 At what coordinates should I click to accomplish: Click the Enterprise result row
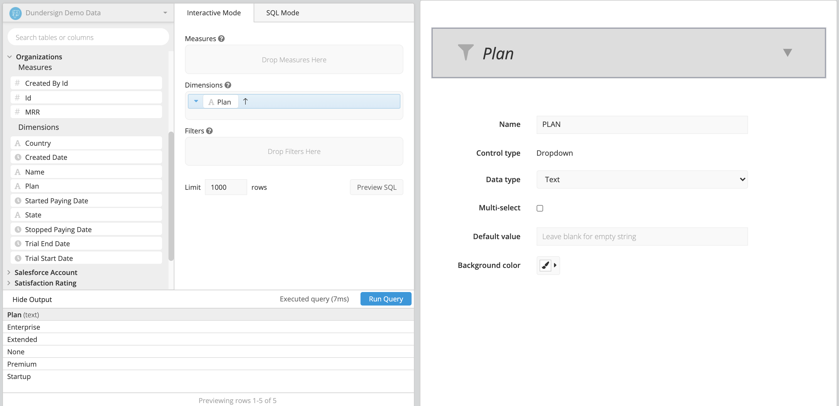click(208, 327)
